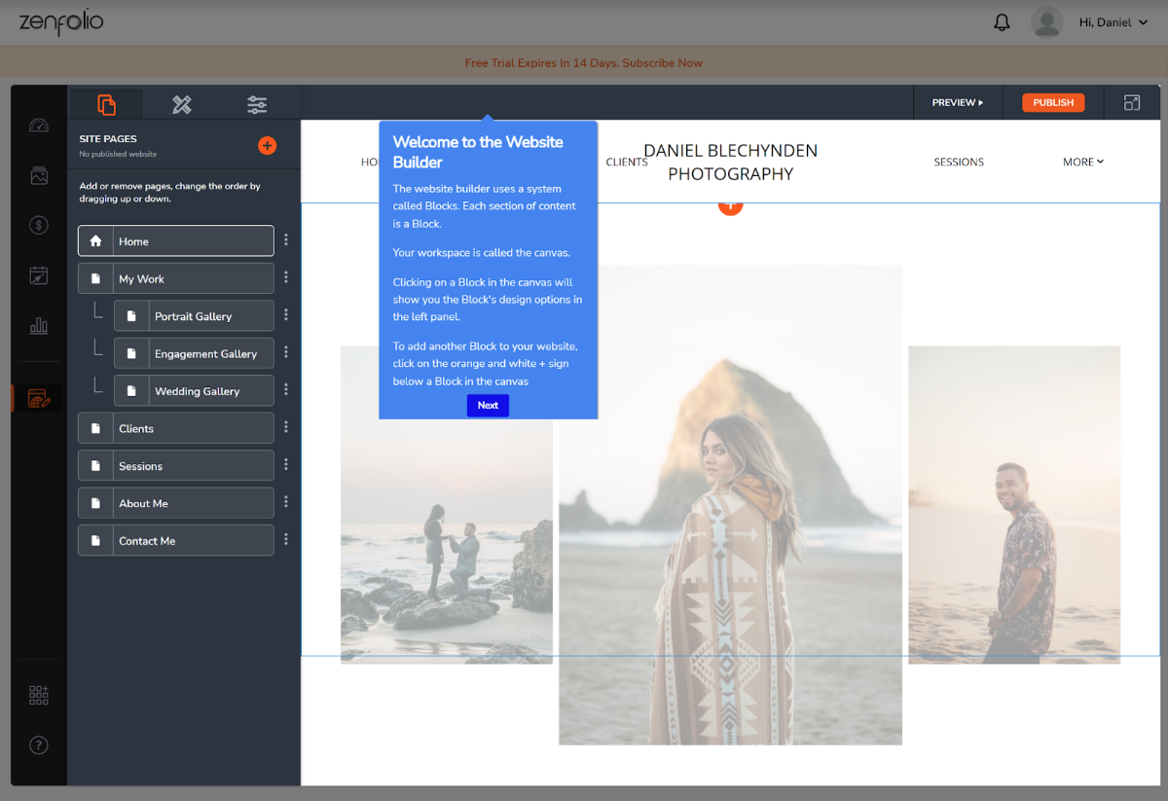Screen dimensions: 1168x801
Task: Expand the MORE navigation menu
Action: pos(1082,163)
